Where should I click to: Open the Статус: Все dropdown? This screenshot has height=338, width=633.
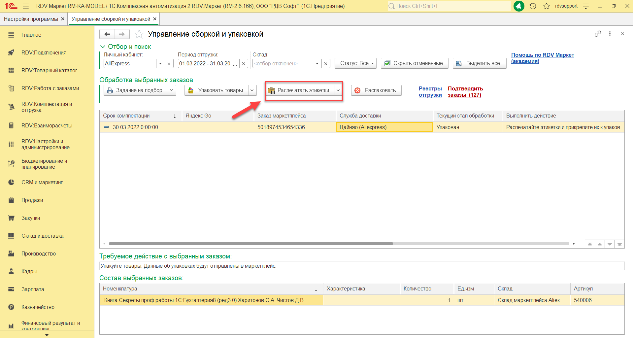point(355,63)
